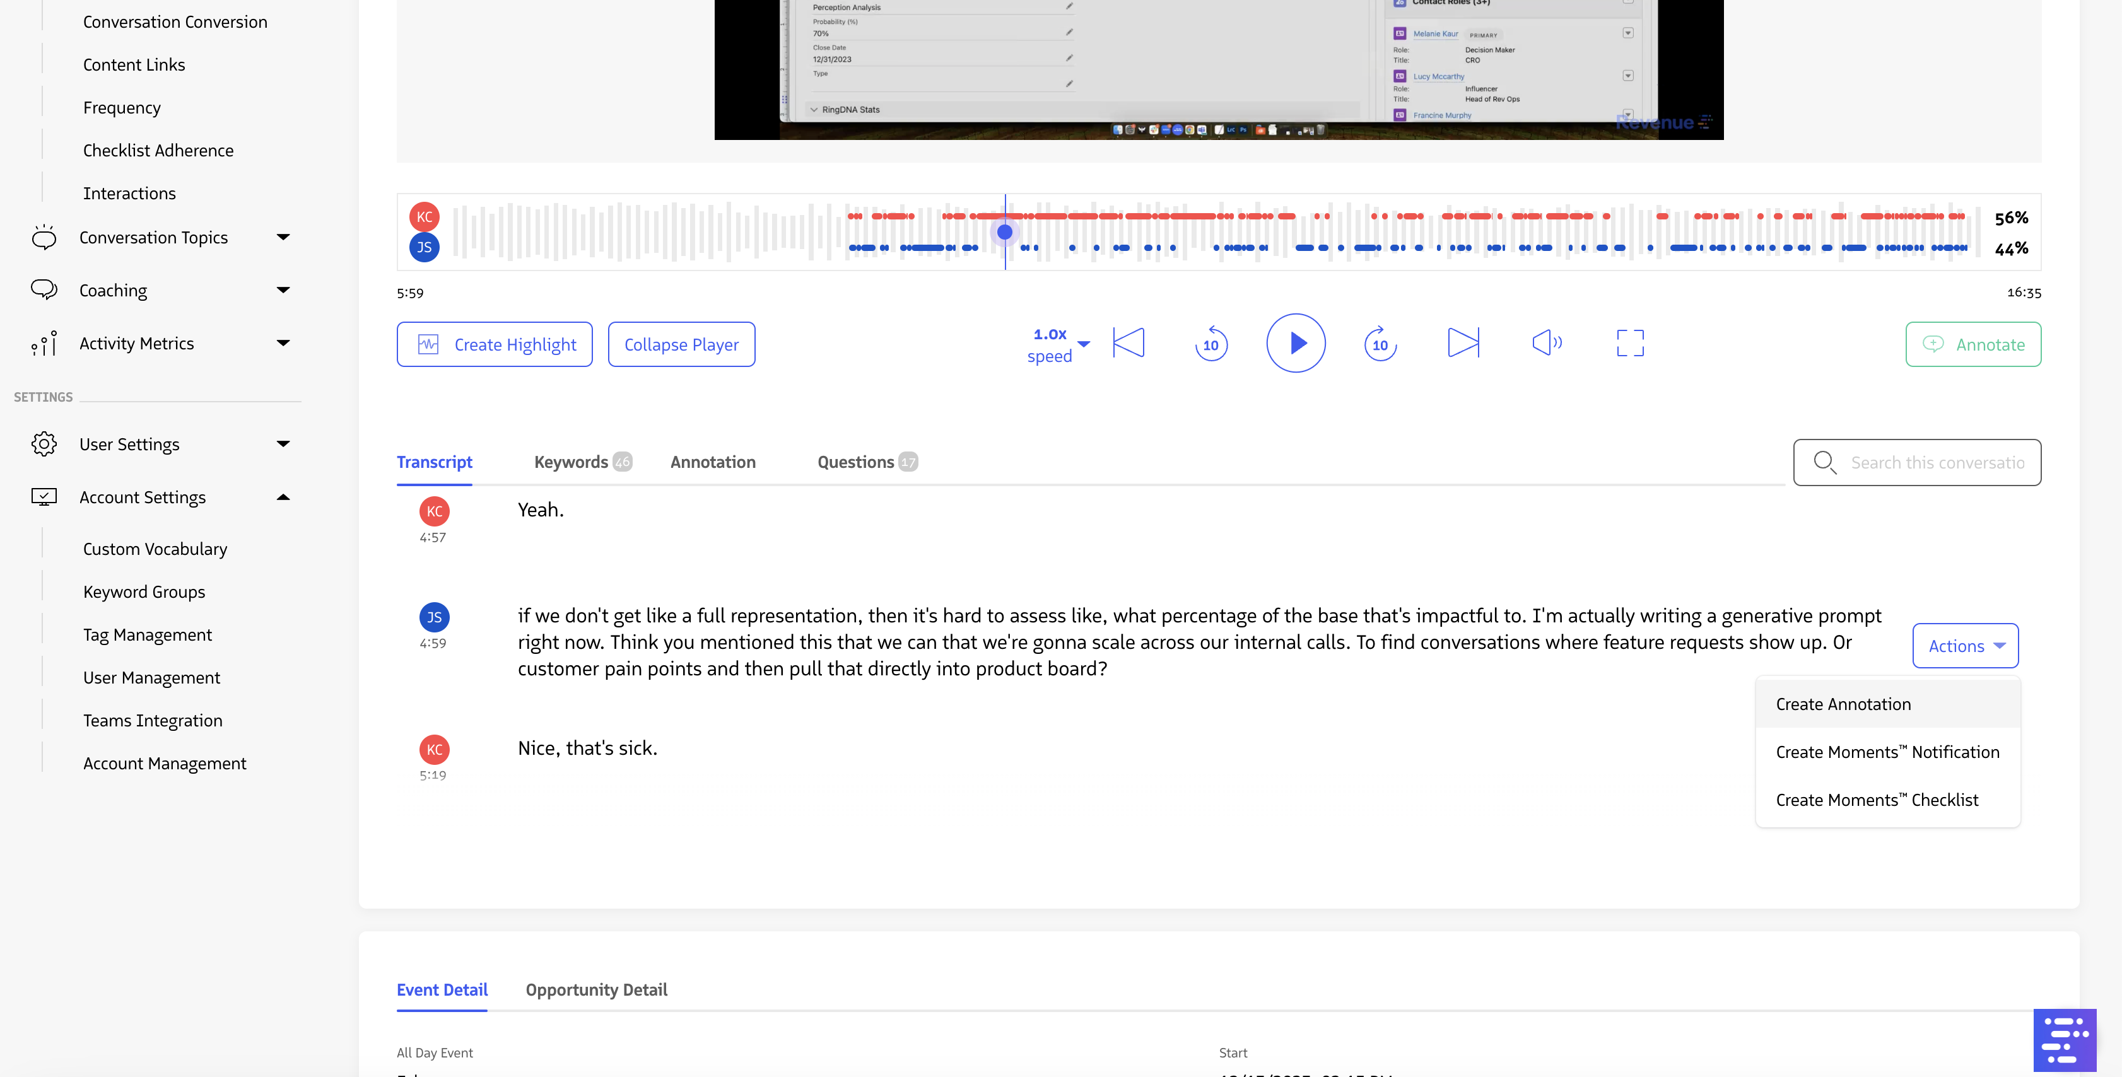Open the playback speed dropdown

click(1058, 344)
